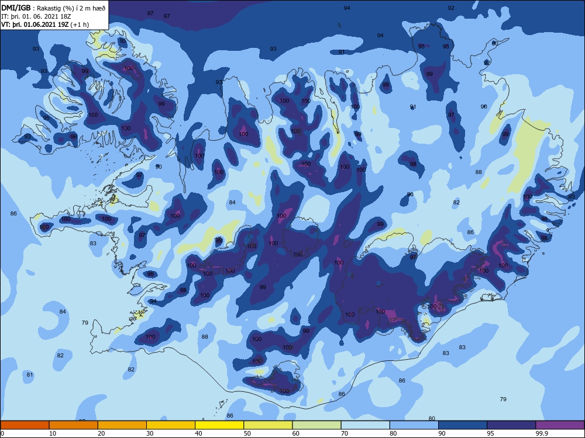Image resolution: width=585 pixels, height=438 pixels.
Task: Click the '20' legend scale label
Action: 101,433
